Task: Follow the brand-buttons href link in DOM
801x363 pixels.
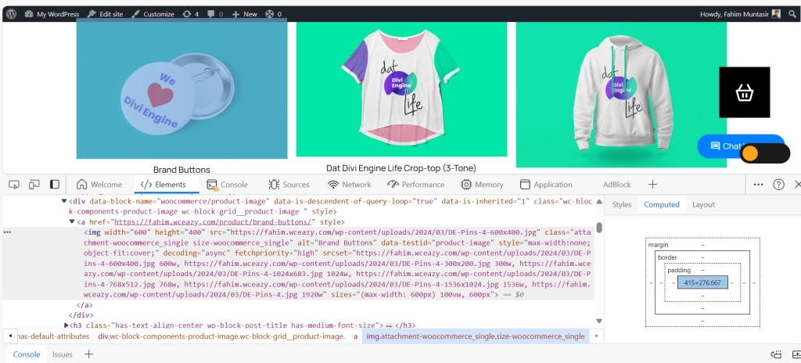Action: click(x=213, y=222)
